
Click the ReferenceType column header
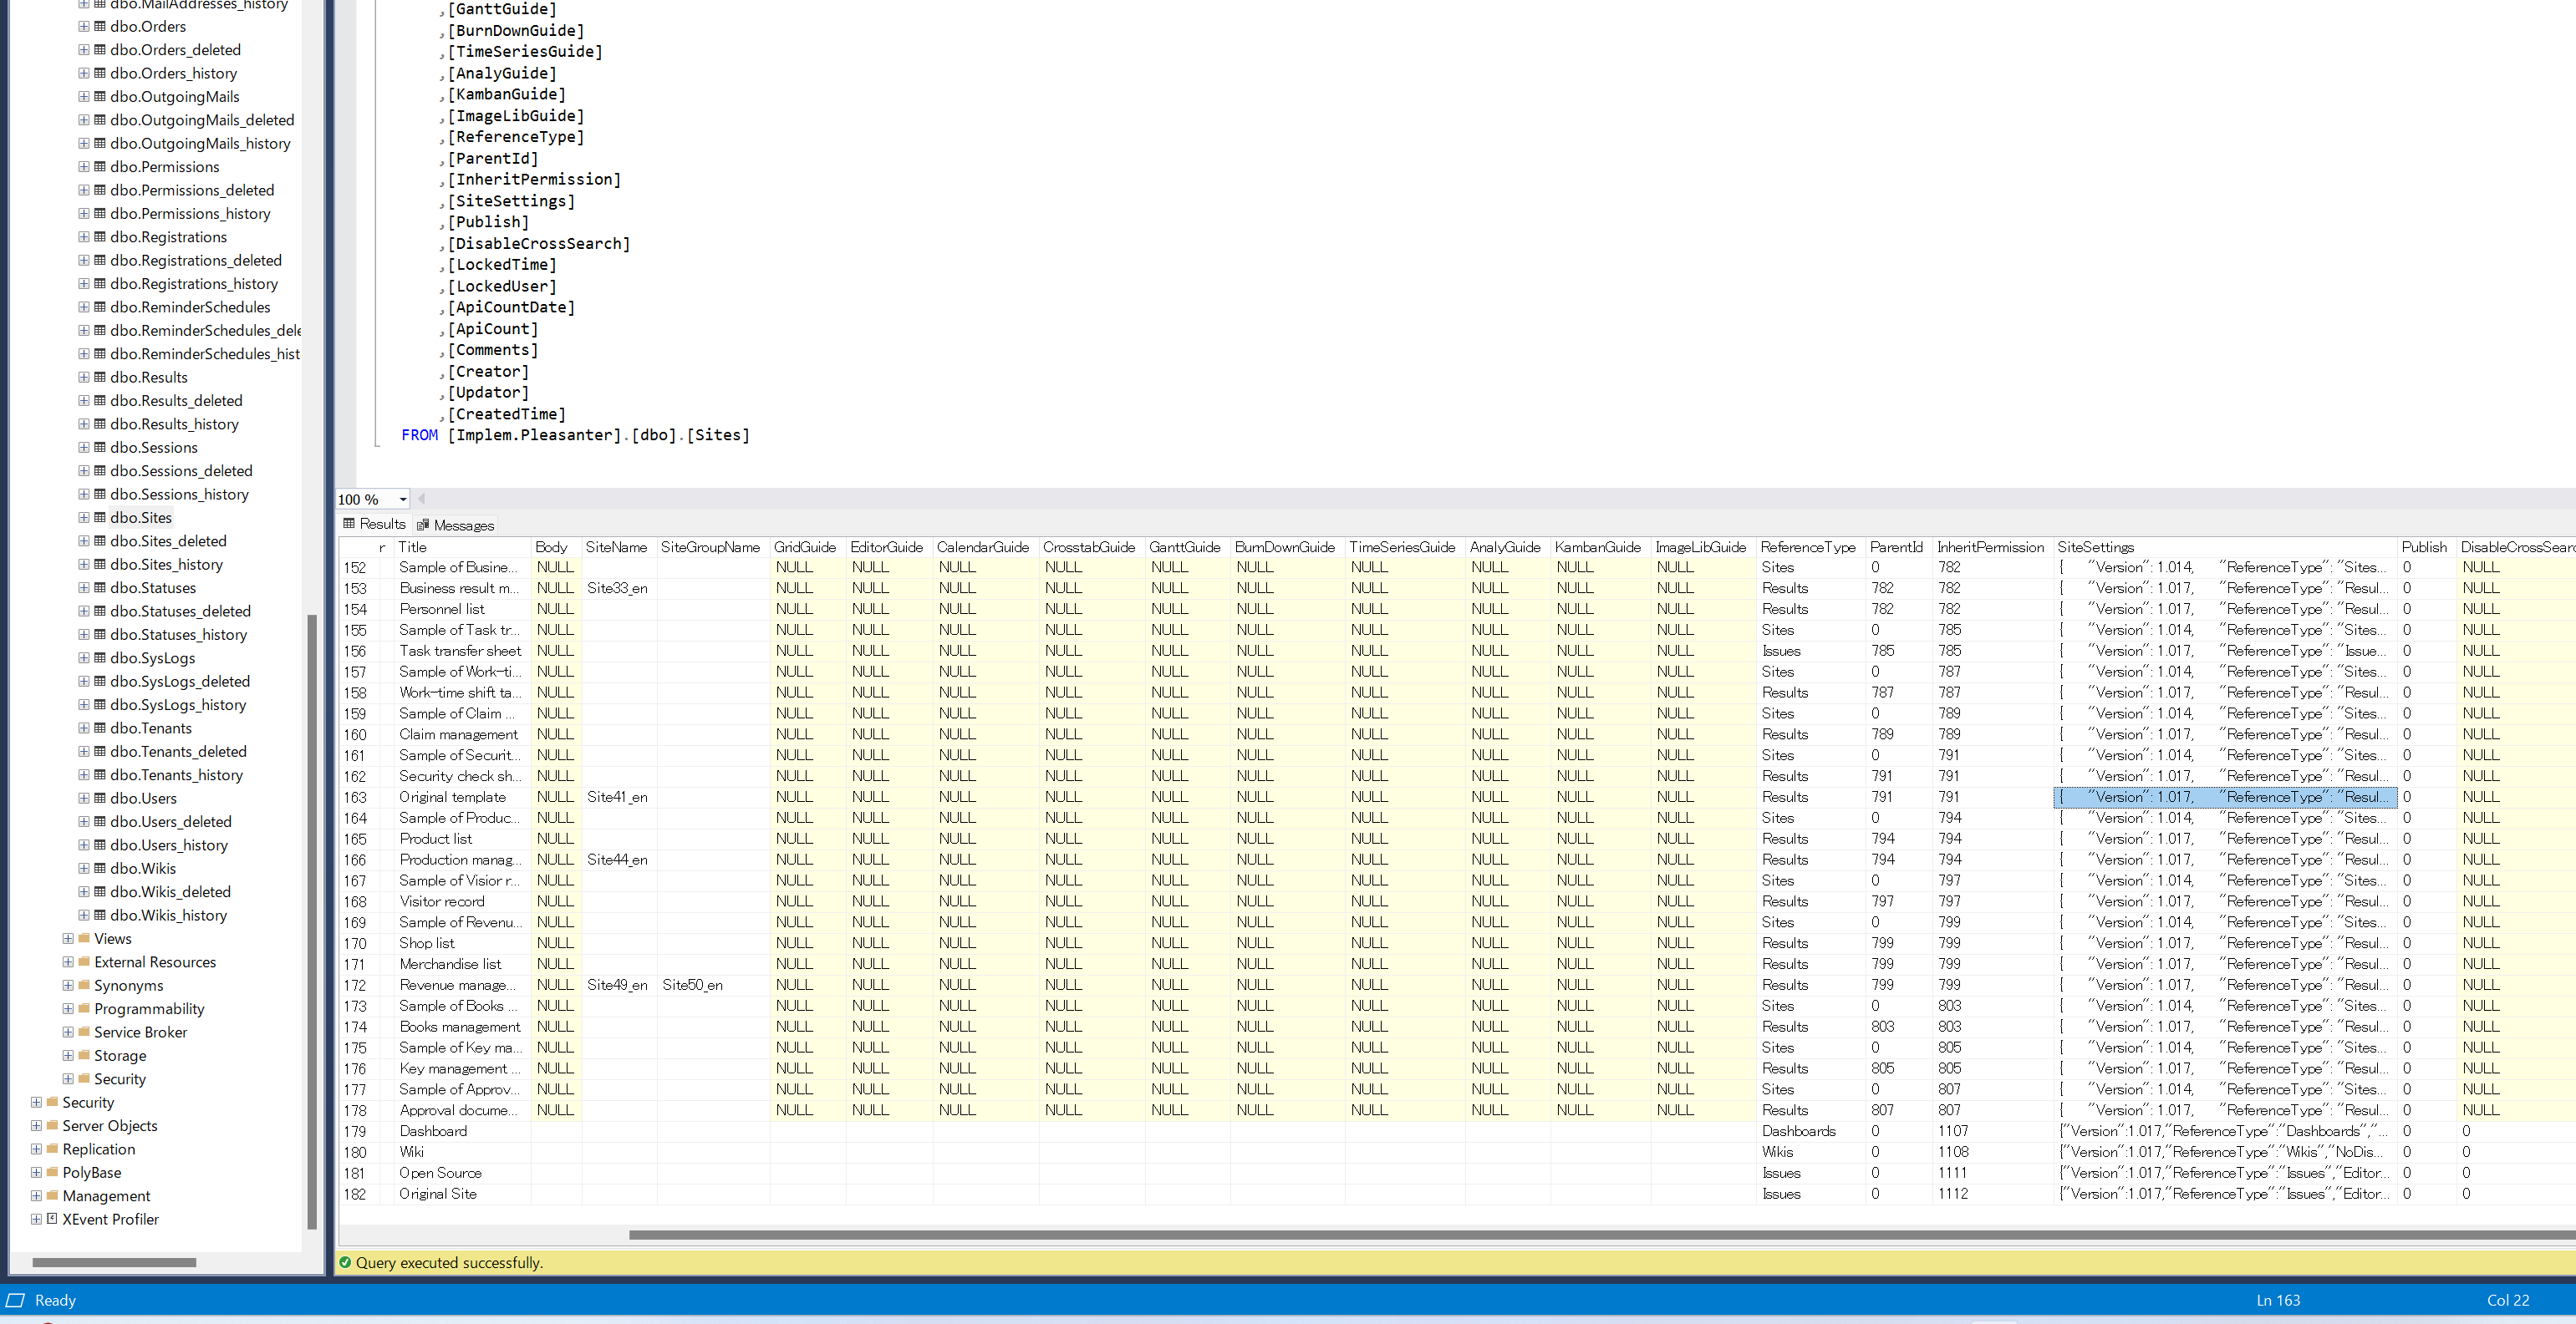coord(1810,546)
